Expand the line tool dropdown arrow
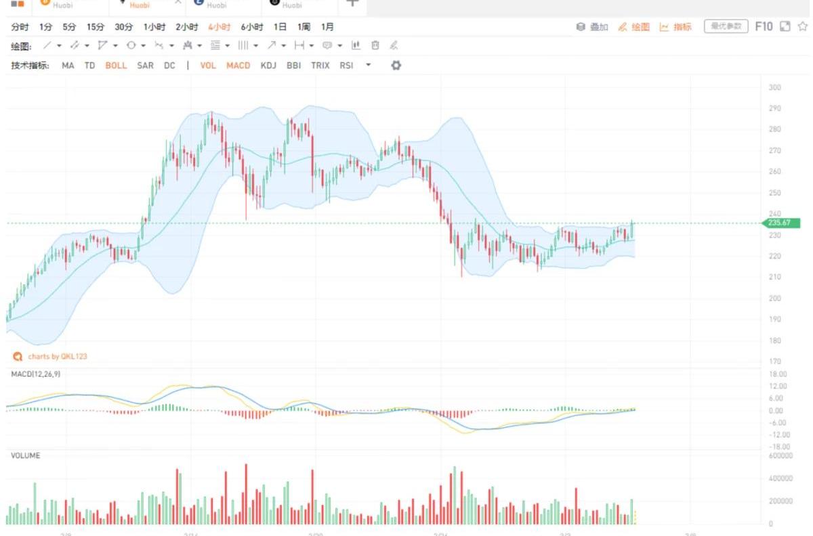Screen dimensions: 813x536 (59, 46)
